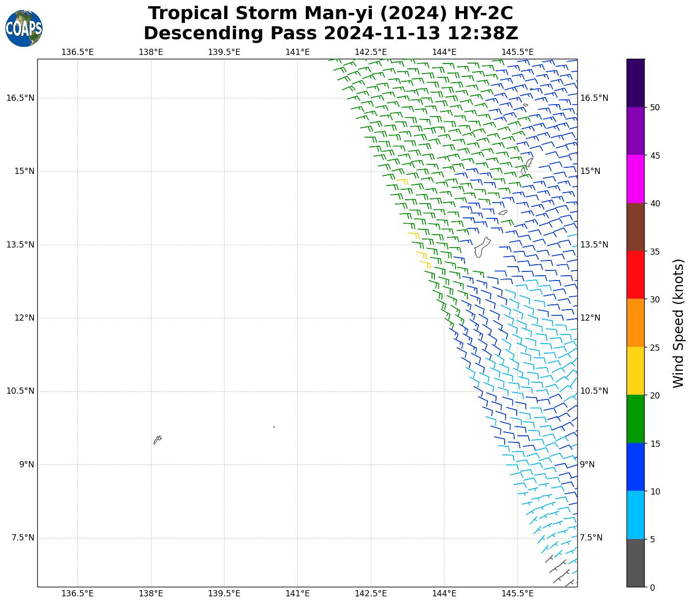Click the 50 tick label on colorbar

point(654,108)
